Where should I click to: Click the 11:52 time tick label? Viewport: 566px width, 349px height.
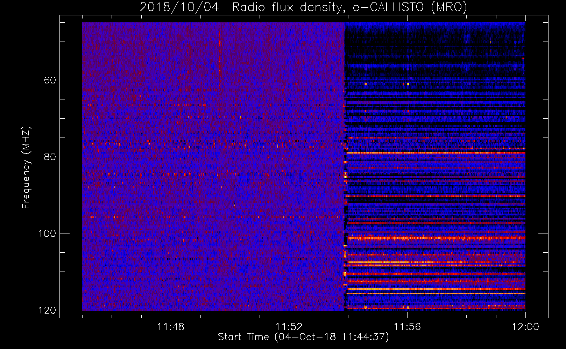[289, 327]
